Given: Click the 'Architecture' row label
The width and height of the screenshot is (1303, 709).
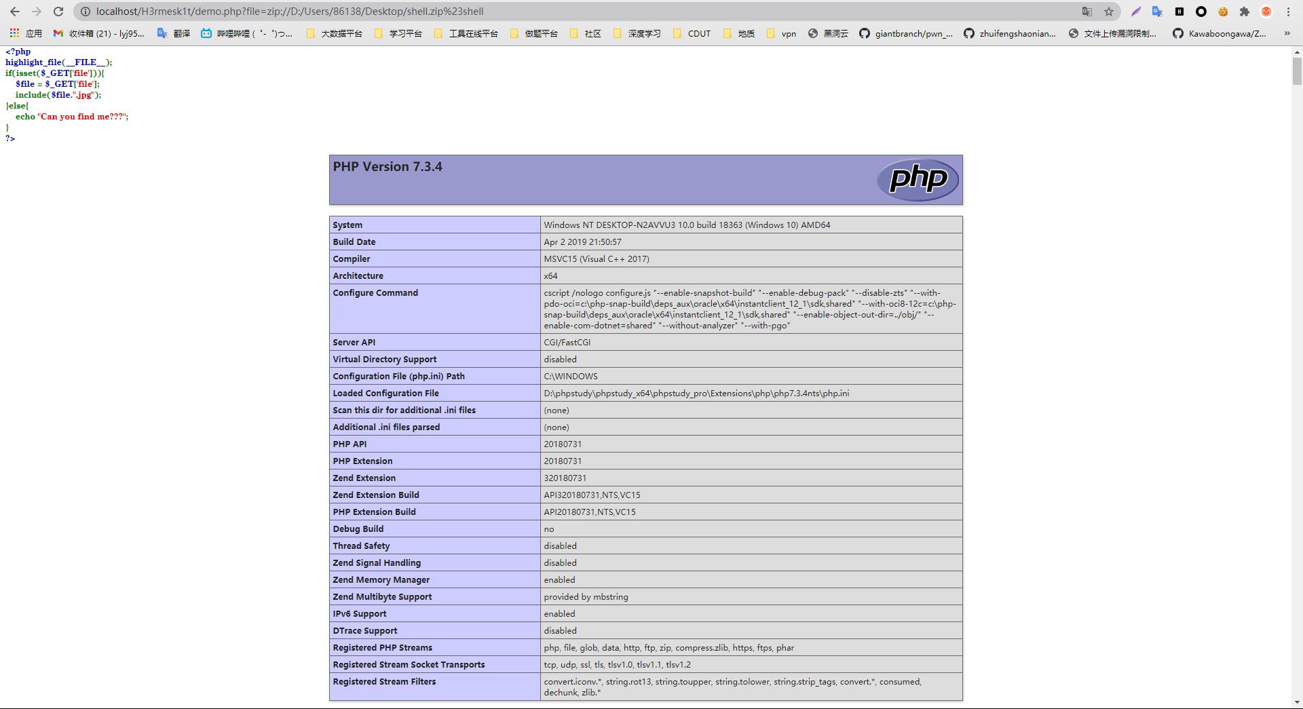Looking at the screenshot, I should click(358, 276).
